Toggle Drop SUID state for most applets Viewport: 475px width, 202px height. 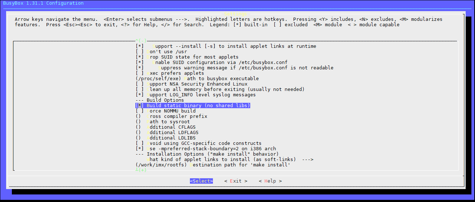pos(187,57)
